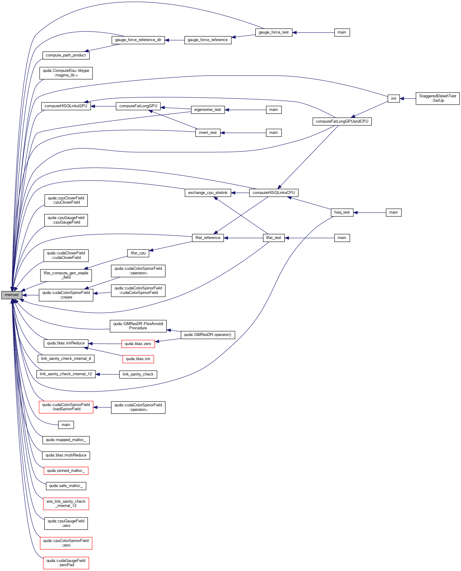Open red quda::pinned_malloc_ node
This screenshot has height=571, width=461.
tap(66, 471)
